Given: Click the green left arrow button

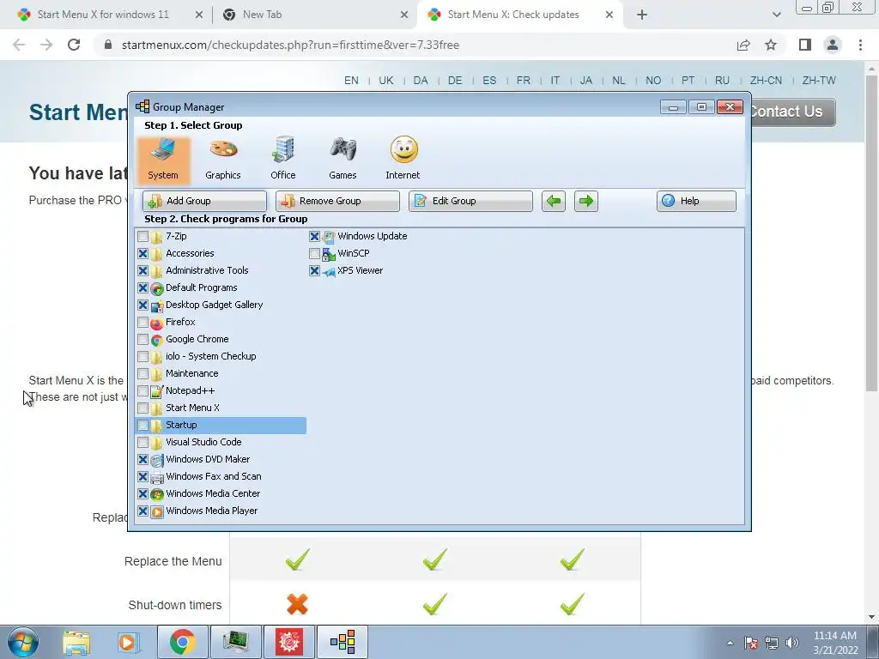Looking at the screenshot, I should pos(554,201).
